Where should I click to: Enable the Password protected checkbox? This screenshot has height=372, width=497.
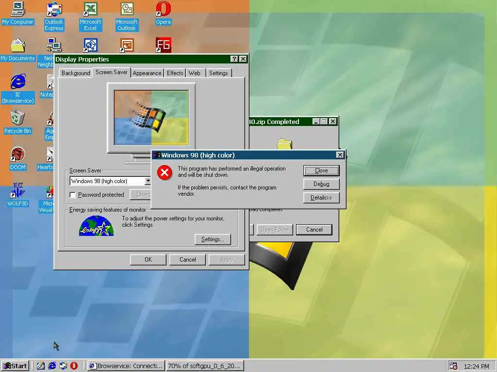[73, 195]
